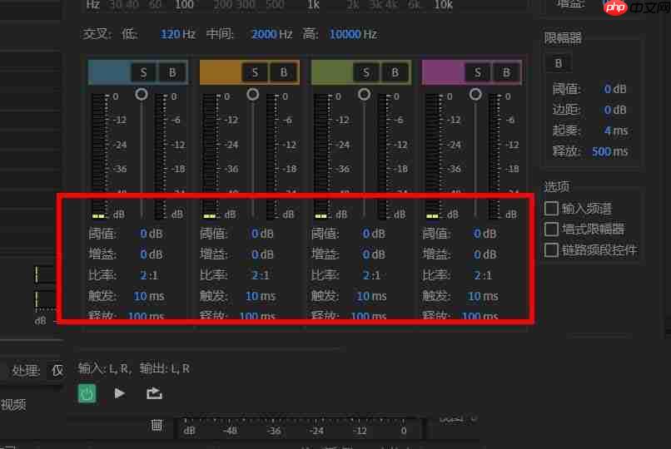Edit limiter 起奏 value 4 ms
671x449 pixels.
(x=616, y=131)
